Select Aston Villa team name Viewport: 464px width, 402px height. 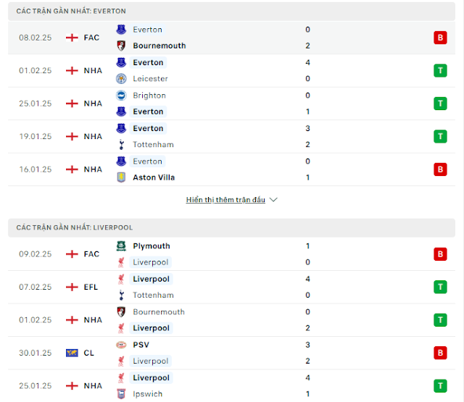click(x=154, y=177)
